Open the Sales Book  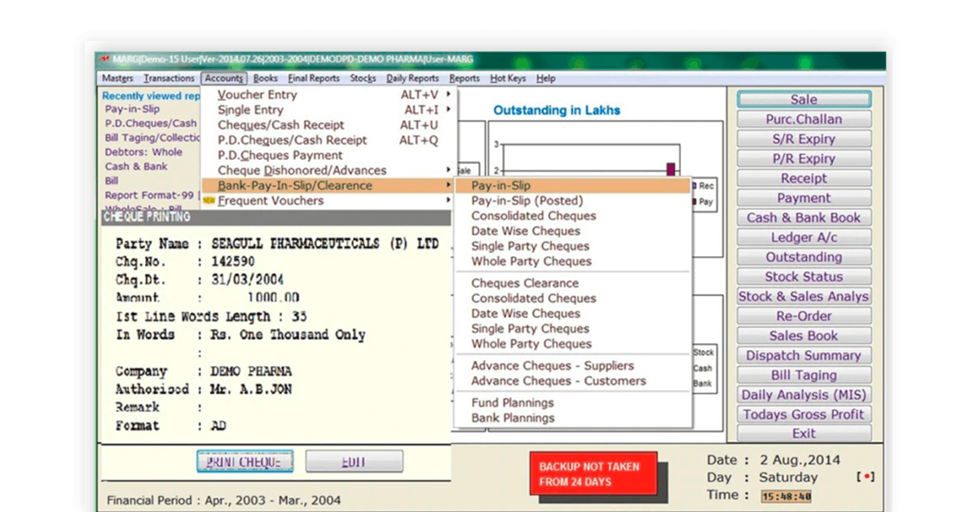tap(804, 336)
